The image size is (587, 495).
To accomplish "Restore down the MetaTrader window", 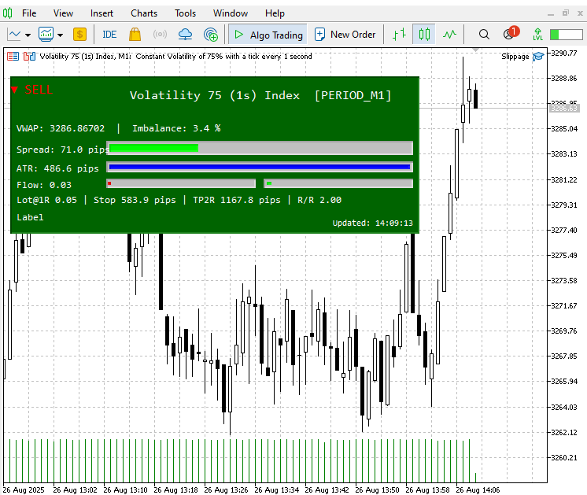I will (x=566, y=13).
